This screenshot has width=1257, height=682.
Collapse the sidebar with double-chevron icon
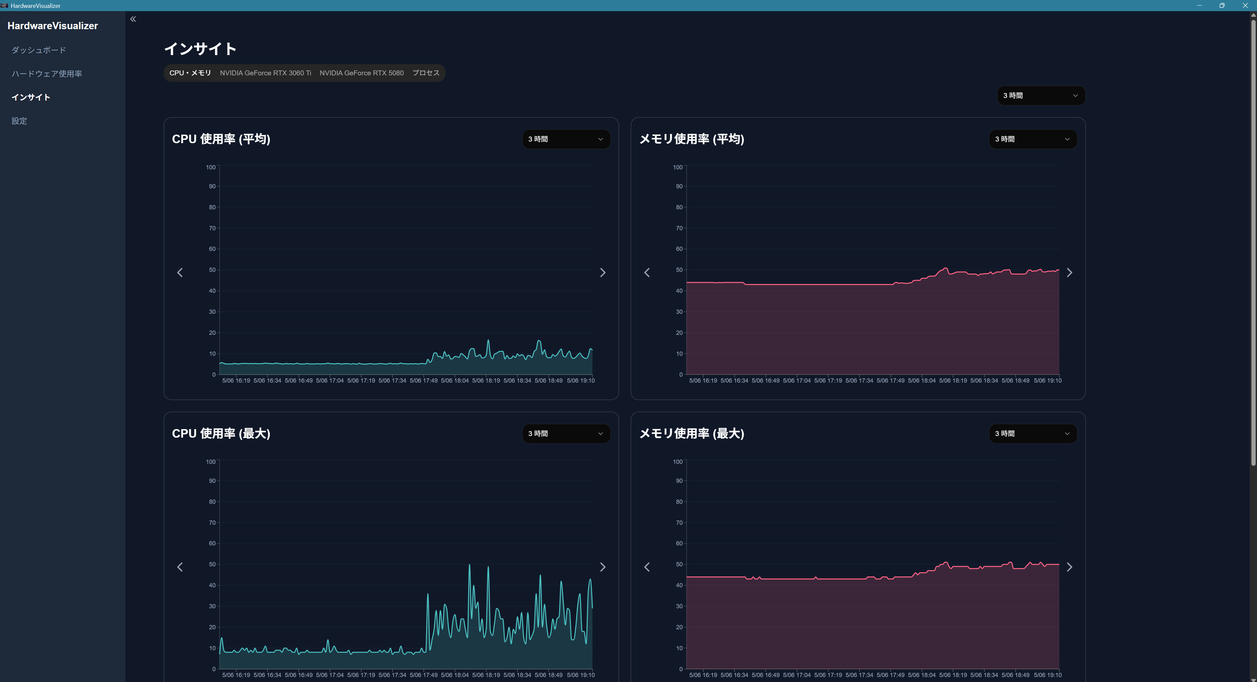click(133, 19)
